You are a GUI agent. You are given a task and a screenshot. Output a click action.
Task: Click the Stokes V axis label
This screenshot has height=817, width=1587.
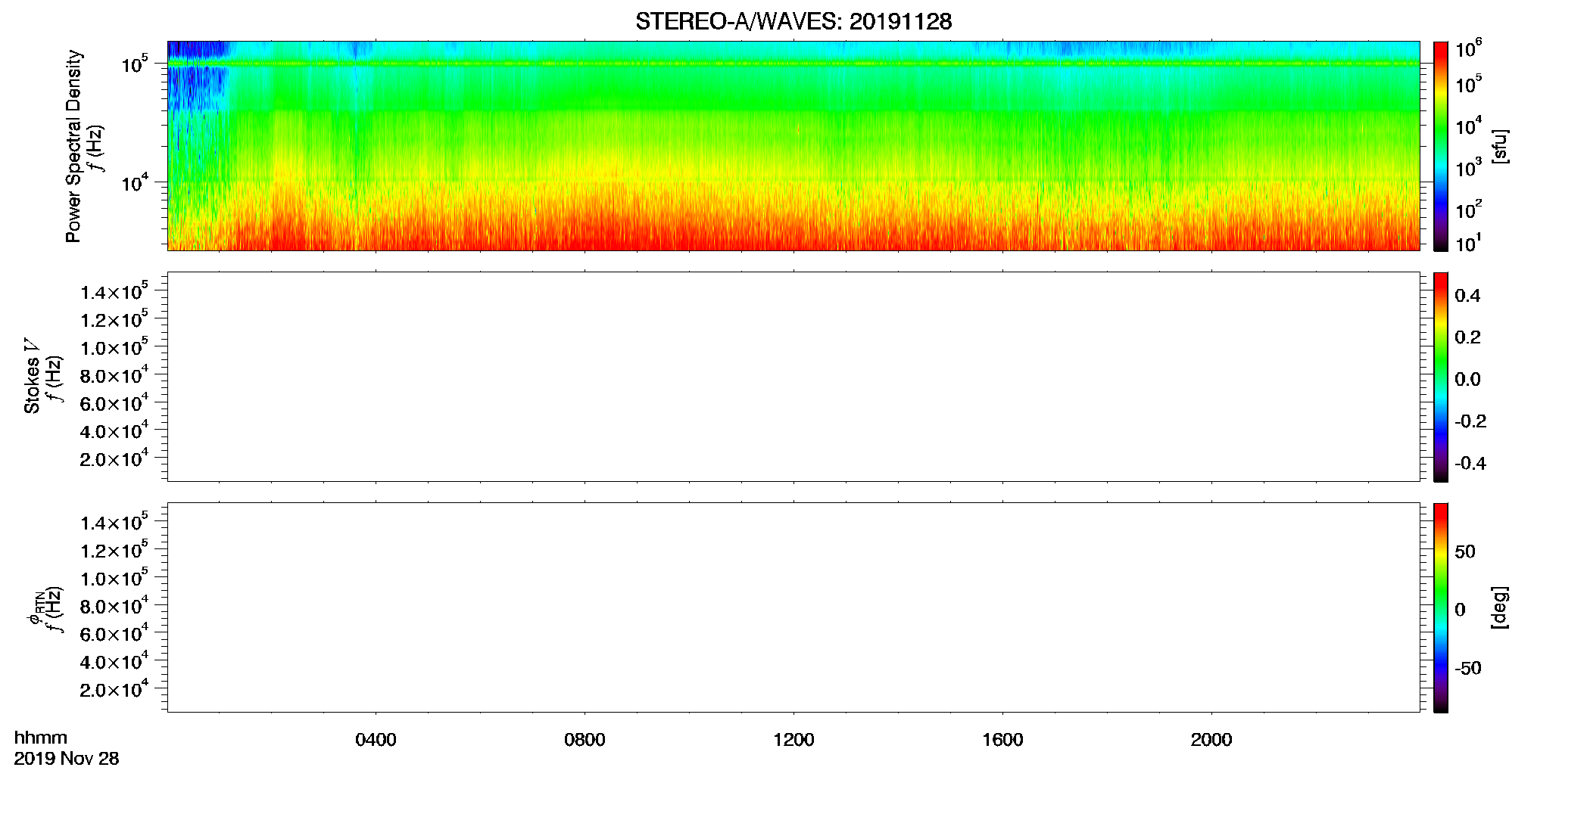pyautogui.click(x=32, y=377)
